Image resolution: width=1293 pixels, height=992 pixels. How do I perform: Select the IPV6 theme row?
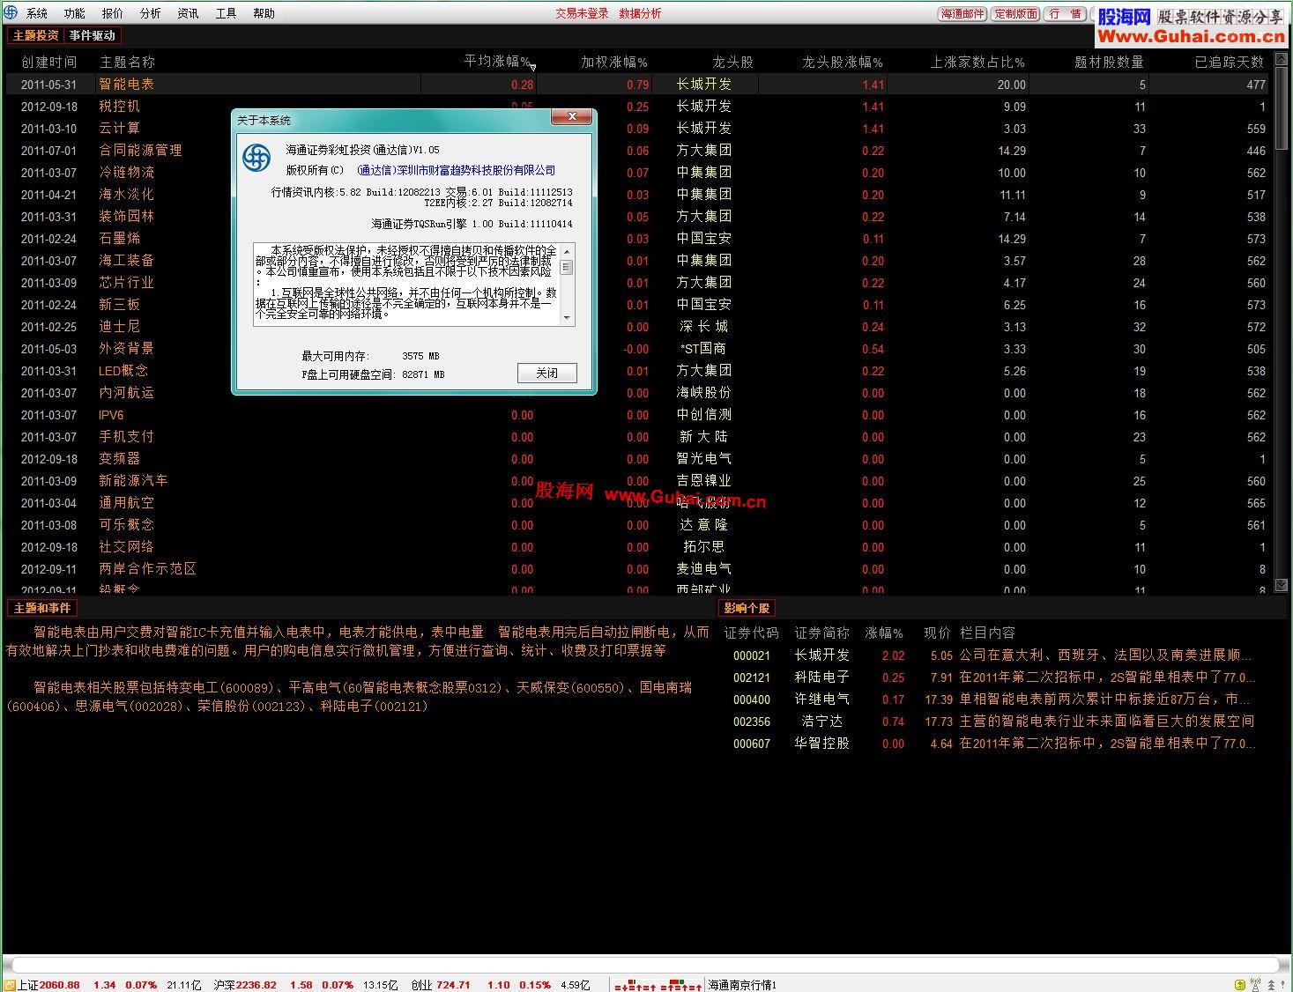(x=637, y=415)
